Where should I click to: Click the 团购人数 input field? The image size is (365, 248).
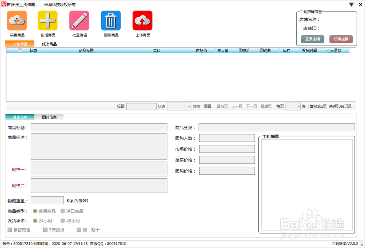[x=227, y=138]
